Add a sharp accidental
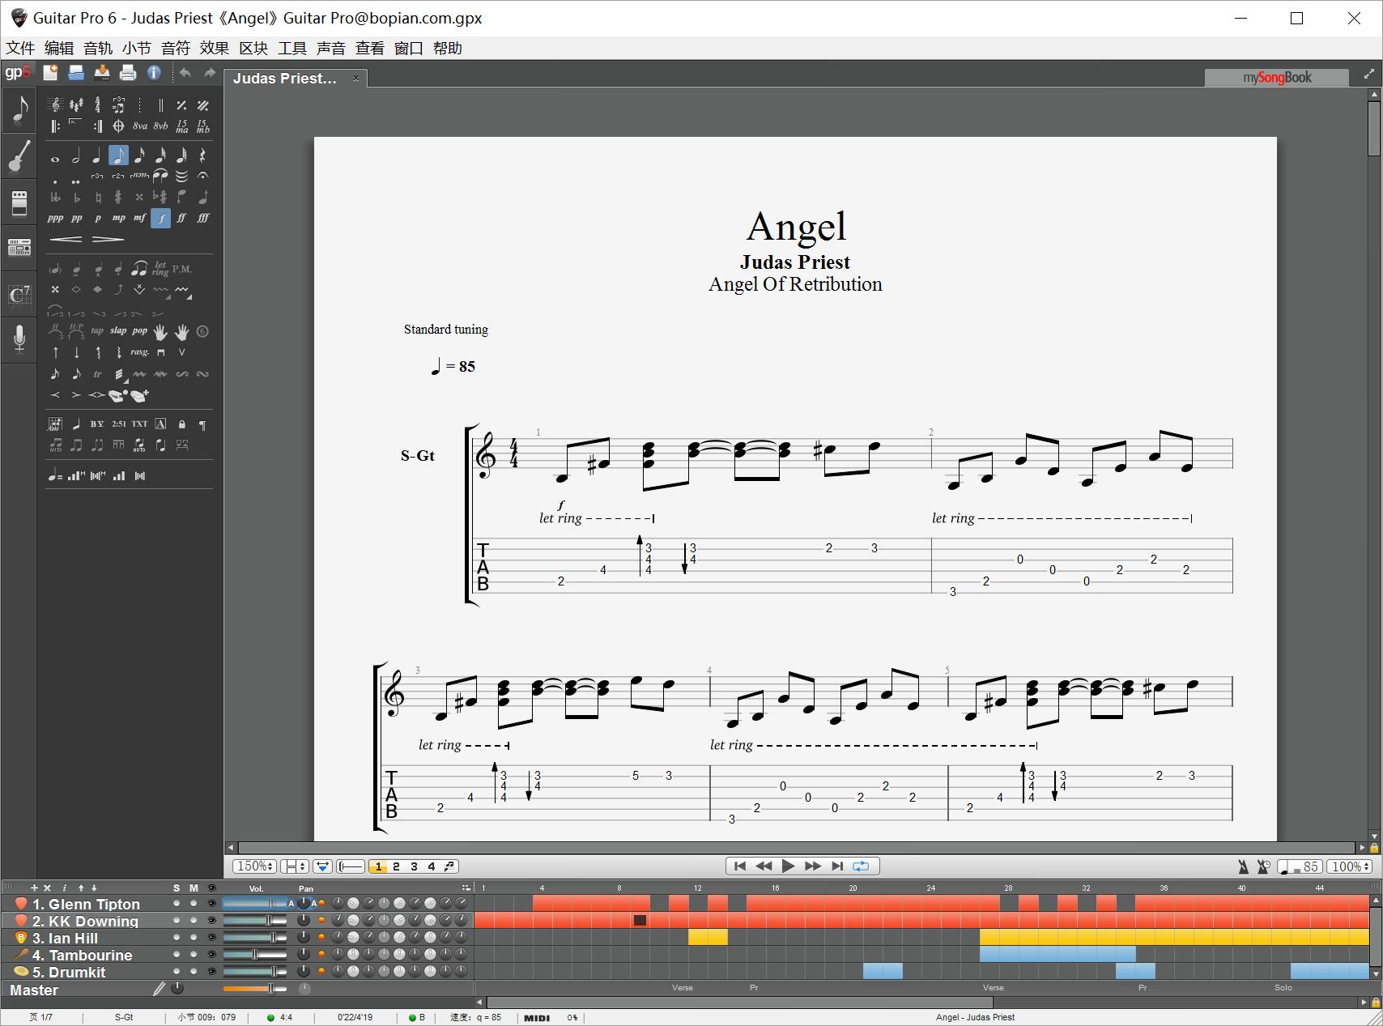The width and height of the screenshot is (1383, 1026). tap(118, 197)
